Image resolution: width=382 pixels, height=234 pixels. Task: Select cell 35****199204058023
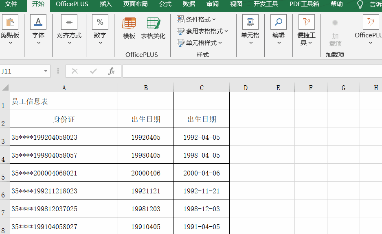click(x=64, y=137)
